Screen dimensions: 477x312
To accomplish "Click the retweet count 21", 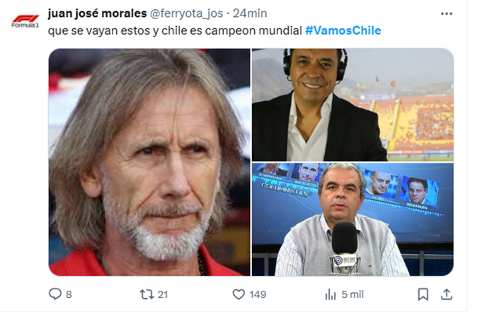I will pyautogui.click(x=163, y=294).
